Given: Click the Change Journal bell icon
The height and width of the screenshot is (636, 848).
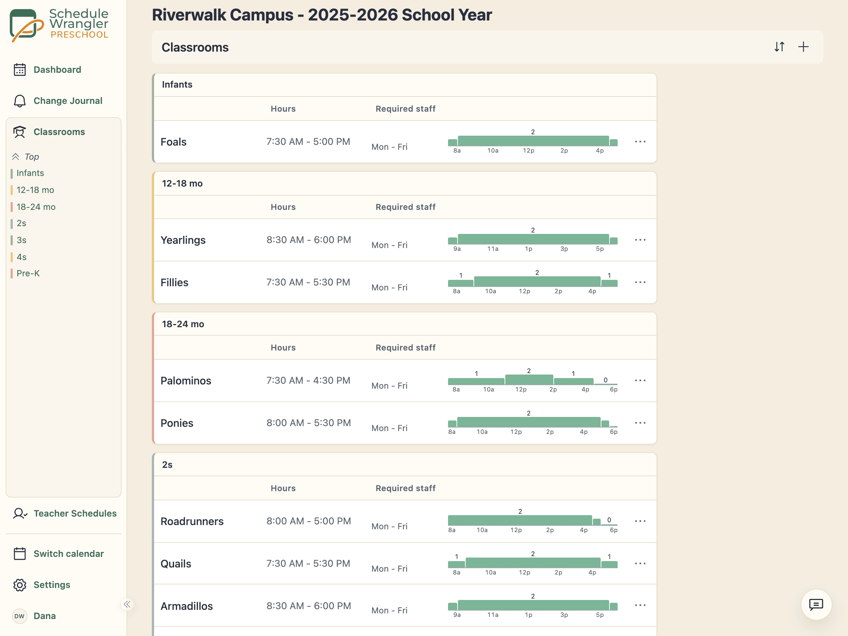Looking at the screenshot, I should click(x=19, y=101).
